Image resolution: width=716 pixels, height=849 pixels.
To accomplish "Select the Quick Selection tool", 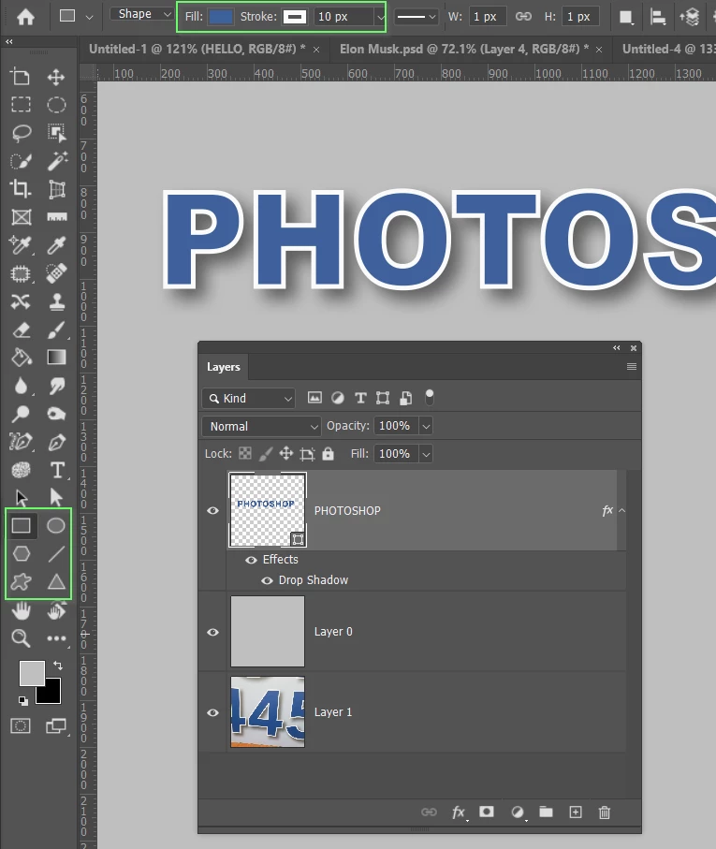I will tap(21, 161).
